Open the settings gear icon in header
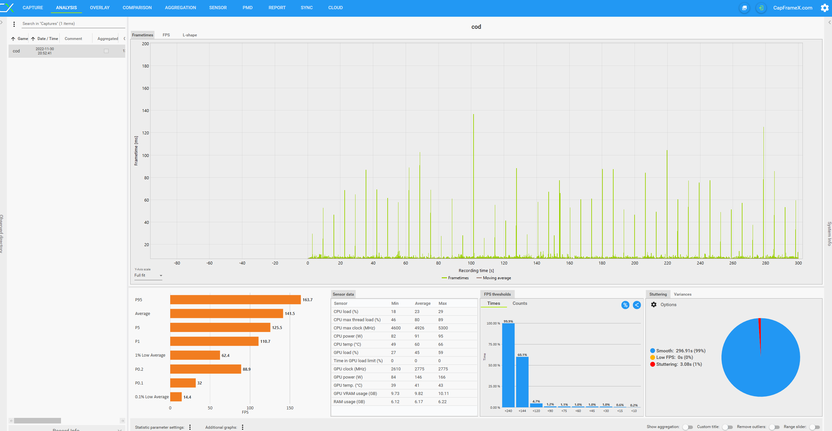 click(x=824, y=8)
